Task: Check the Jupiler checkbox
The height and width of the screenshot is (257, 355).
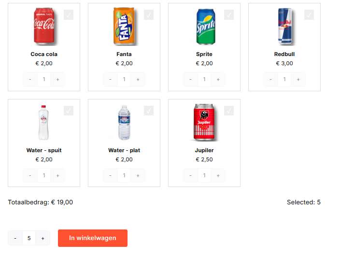Action: click(x=229, y=111)
